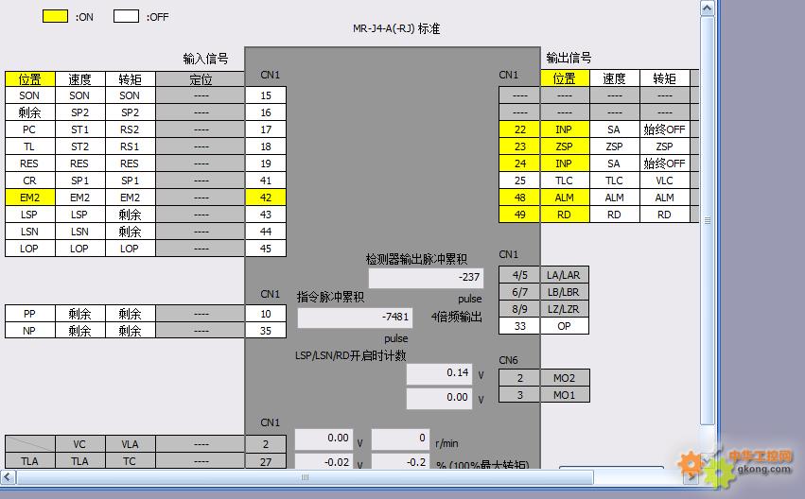Click the horizontal scrollbar left arrow
Screen dimensions: 805x499
[9, 477]
